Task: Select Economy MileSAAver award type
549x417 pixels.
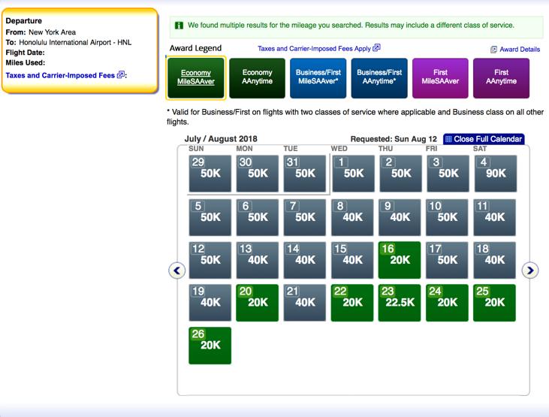Action: [x=196, y=78]
